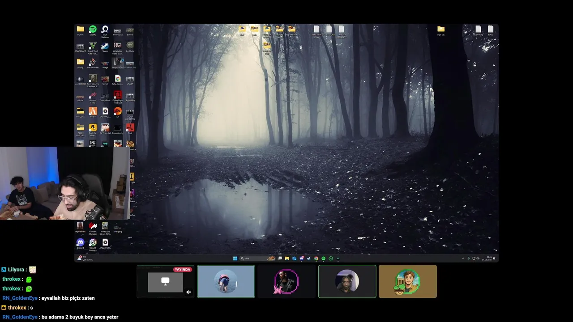
Task: Open Spotify from the taskbar
Action: click(323, 258)
